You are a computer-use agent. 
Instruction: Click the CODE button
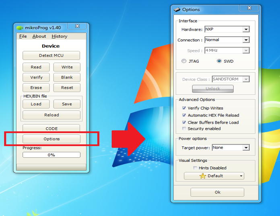(51, 128)
